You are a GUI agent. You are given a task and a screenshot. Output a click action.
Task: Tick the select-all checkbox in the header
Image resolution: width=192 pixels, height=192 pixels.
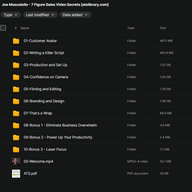tap(3, 28)
